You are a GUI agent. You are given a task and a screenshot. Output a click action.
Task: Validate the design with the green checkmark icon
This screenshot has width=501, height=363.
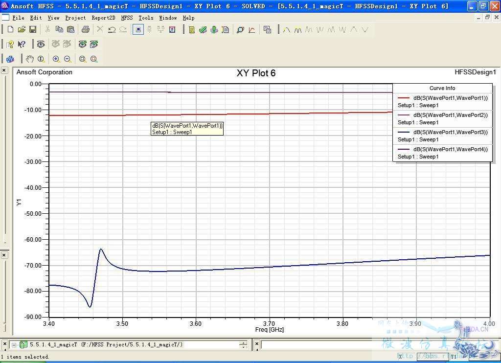(x=203, y=30)
